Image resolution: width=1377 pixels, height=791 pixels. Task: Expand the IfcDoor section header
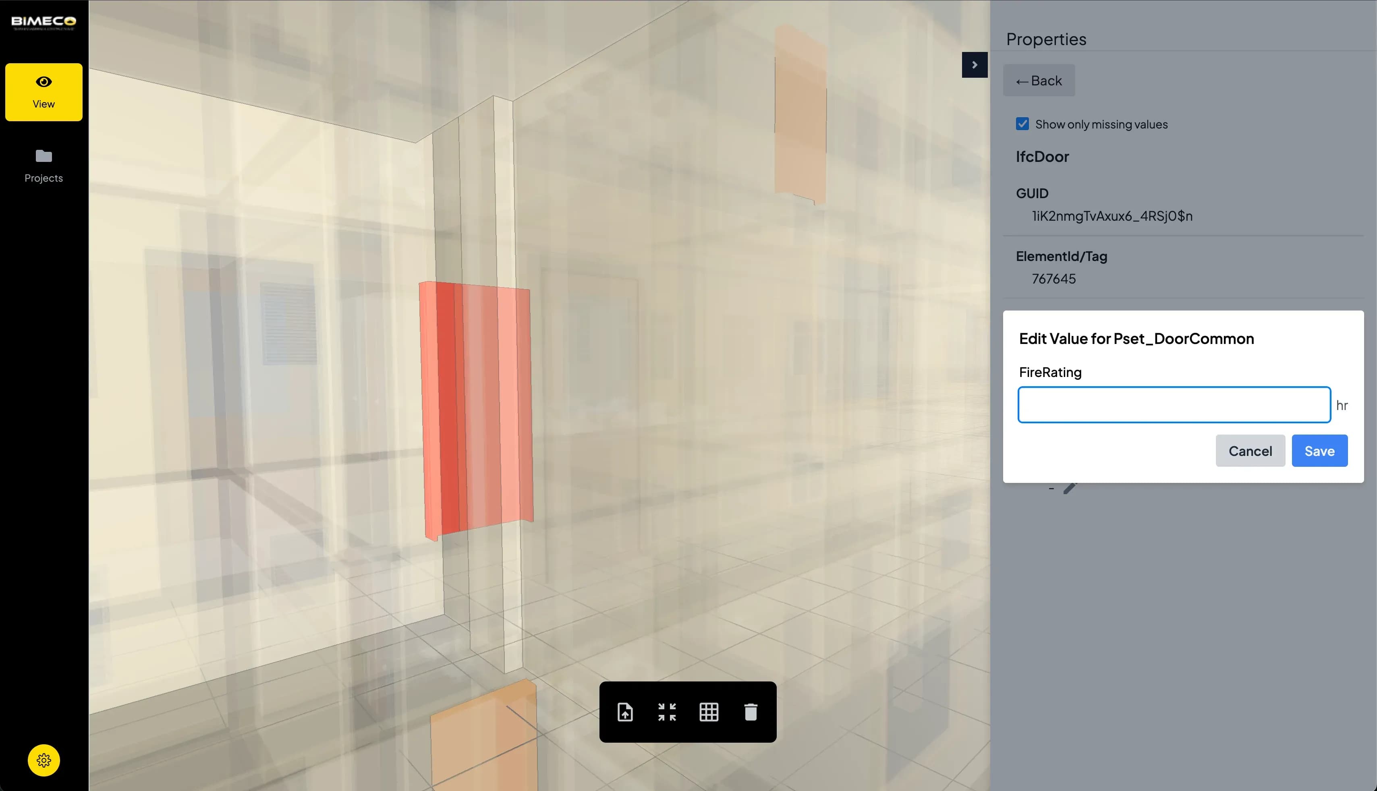pos(1042,156)
